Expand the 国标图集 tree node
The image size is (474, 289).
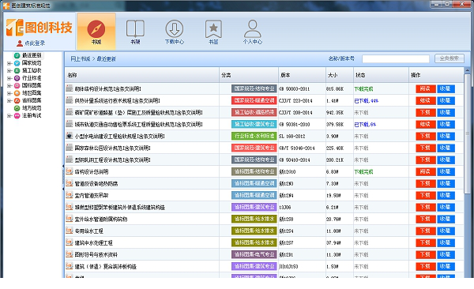coord(9,86)
